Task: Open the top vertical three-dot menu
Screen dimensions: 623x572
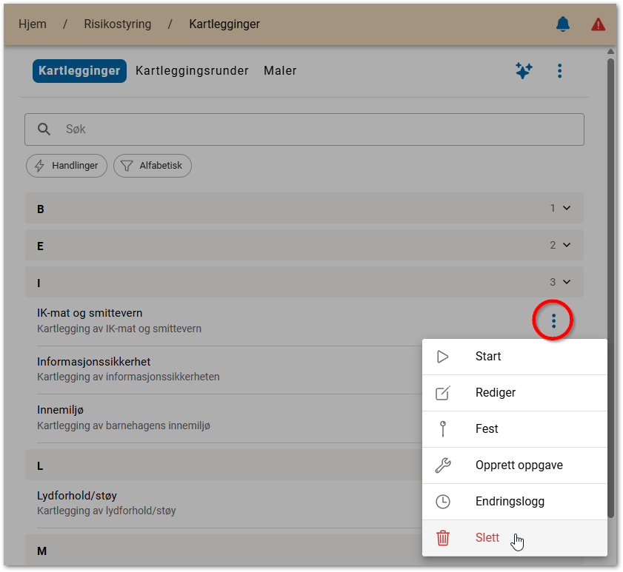Action: [x=559, y=71]
